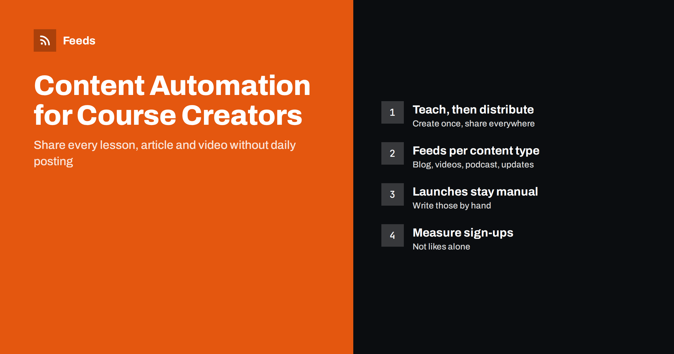Click "Not likes alone" text
Screen dimensions: 674x354
pos(441,247)
